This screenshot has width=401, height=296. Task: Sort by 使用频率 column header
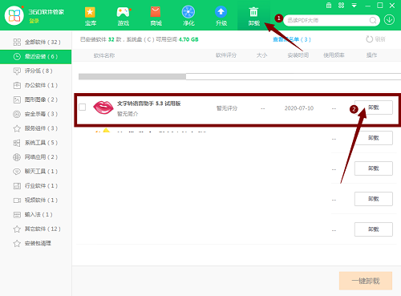(334, 55)
